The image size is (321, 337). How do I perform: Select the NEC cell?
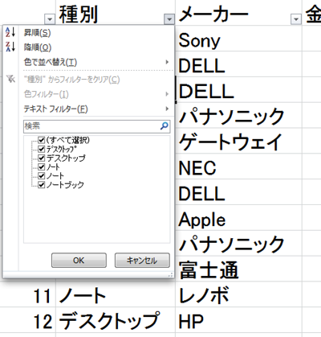pyautogui.click(x=238, y=166)
